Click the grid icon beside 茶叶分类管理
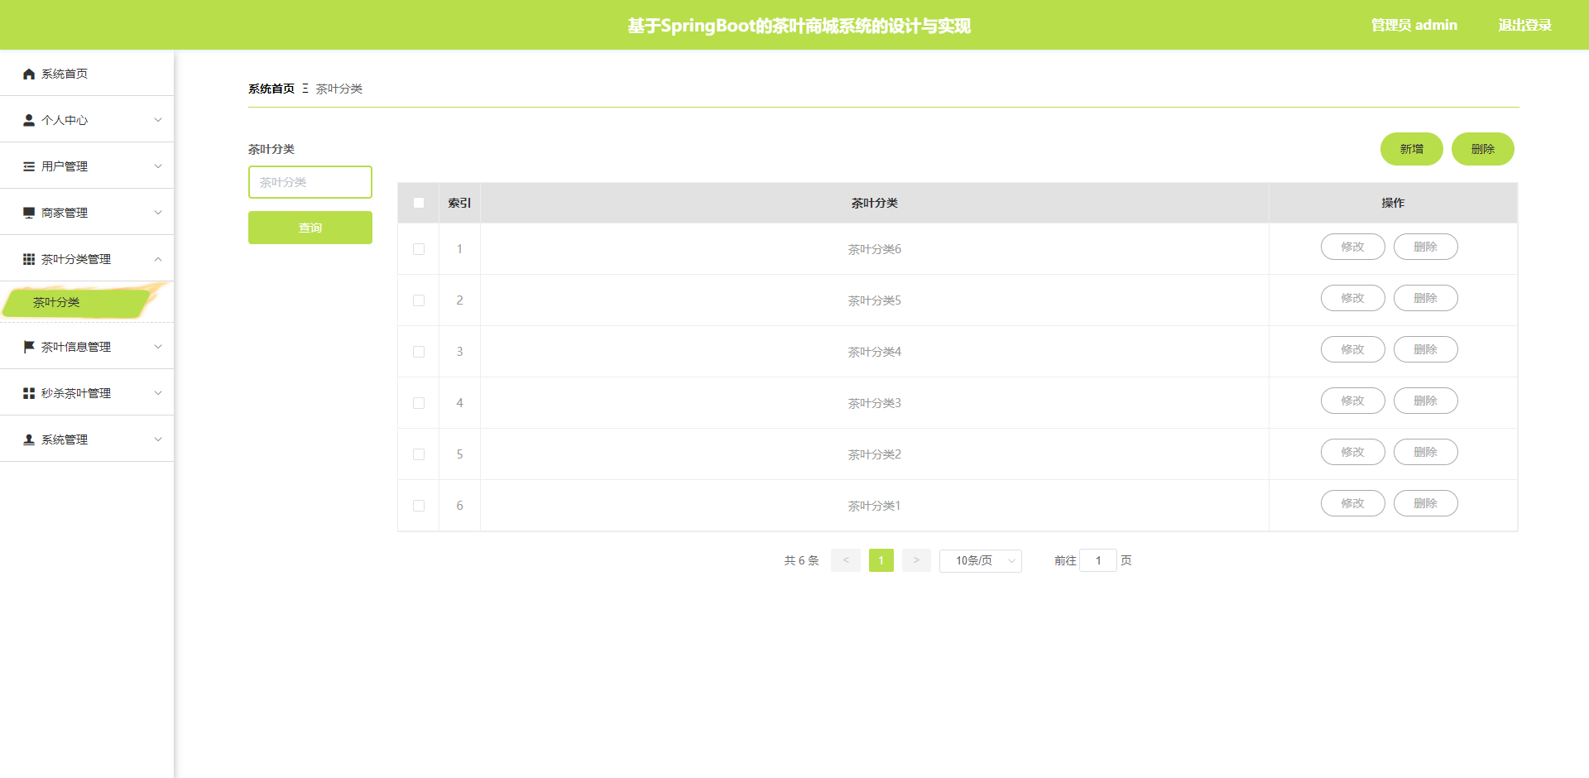The image size is (1589, 778). pyautogui.click(x=29, y=259)
